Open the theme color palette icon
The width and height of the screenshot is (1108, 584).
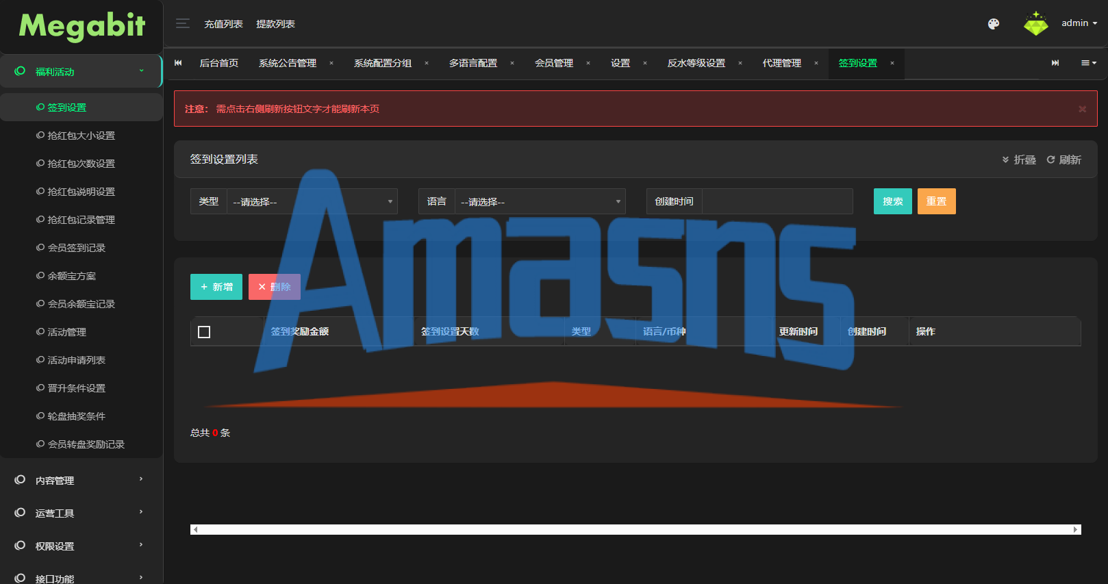[x=994, y=24]
